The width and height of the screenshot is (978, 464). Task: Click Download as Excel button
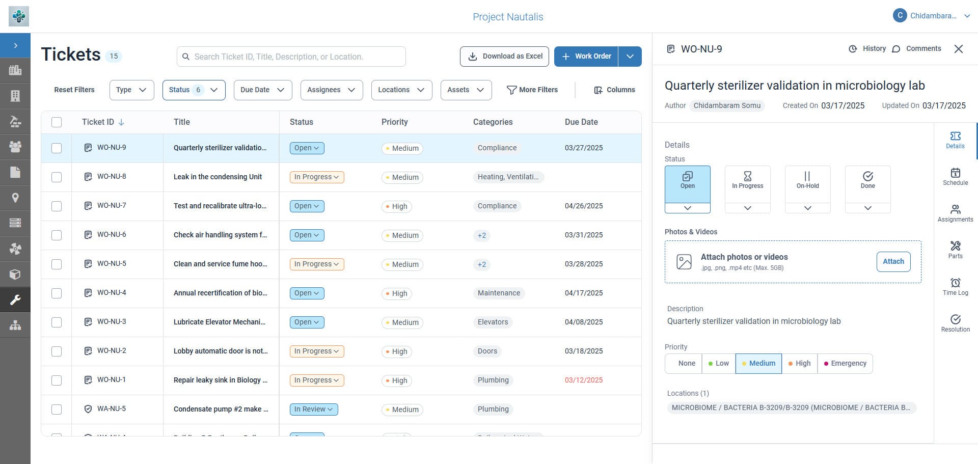tap(504, 57)
